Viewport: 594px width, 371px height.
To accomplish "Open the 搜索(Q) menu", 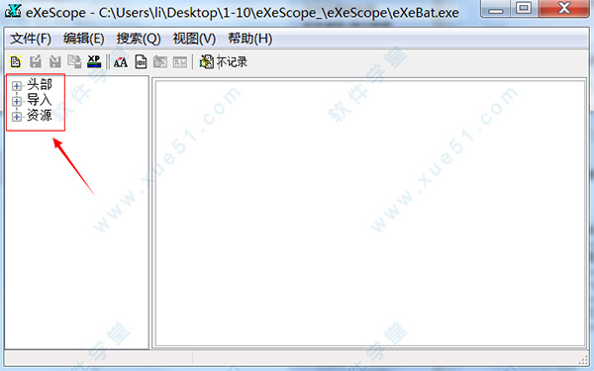I will coord(139,39).
